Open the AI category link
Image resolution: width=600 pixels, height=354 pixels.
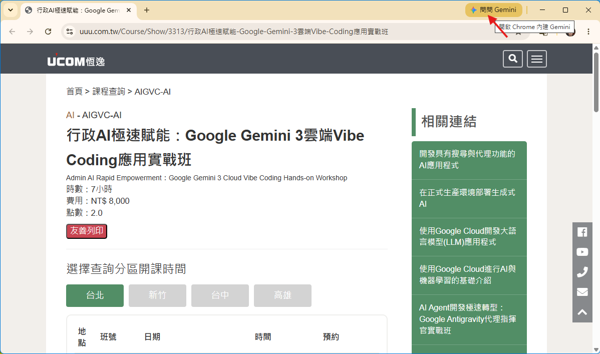[x=70, y=115]
